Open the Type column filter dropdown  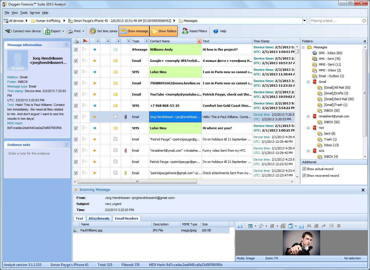click(x=147, y=41)
